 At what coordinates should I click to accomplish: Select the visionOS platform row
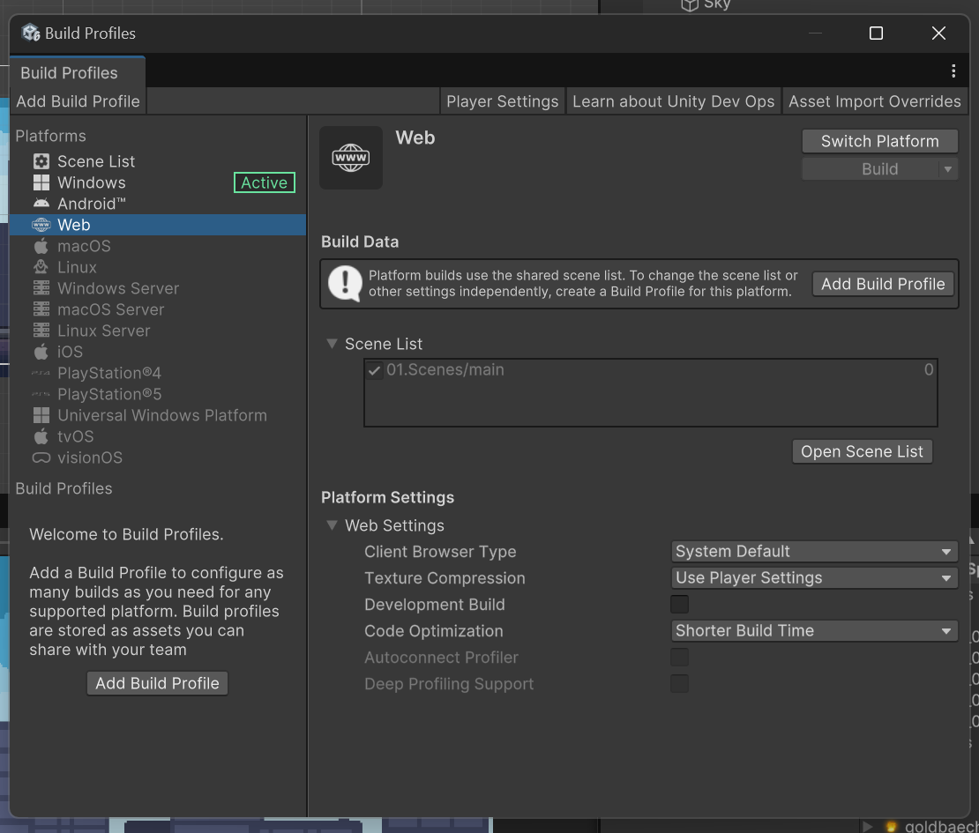(x=158, y=458)
